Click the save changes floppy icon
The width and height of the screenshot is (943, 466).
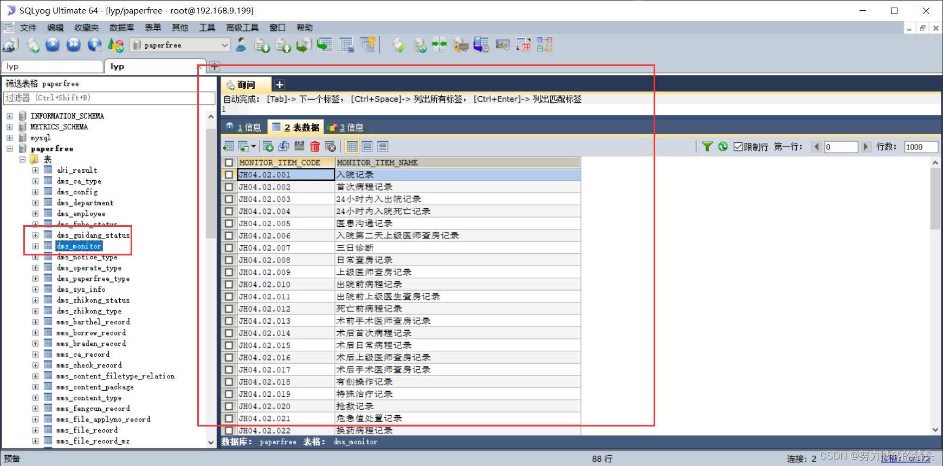pos(299,146)
